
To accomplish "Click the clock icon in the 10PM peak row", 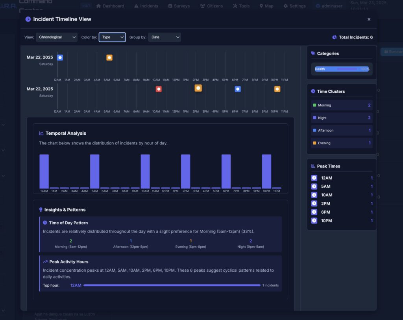I will (x=314, y=221).
